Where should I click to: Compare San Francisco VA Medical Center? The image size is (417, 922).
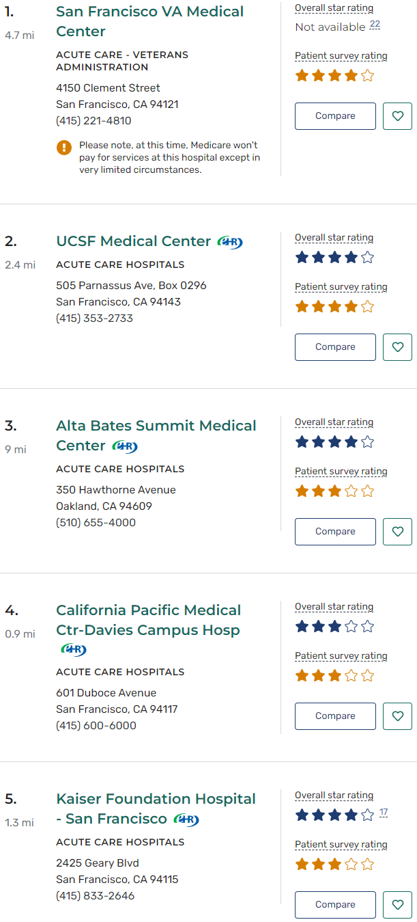[x=335, y=116]
